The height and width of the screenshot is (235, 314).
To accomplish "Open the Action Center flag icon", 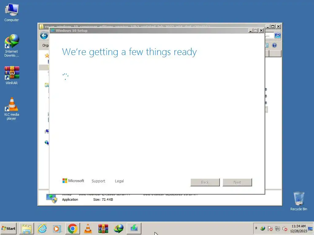I will point(270,228).
